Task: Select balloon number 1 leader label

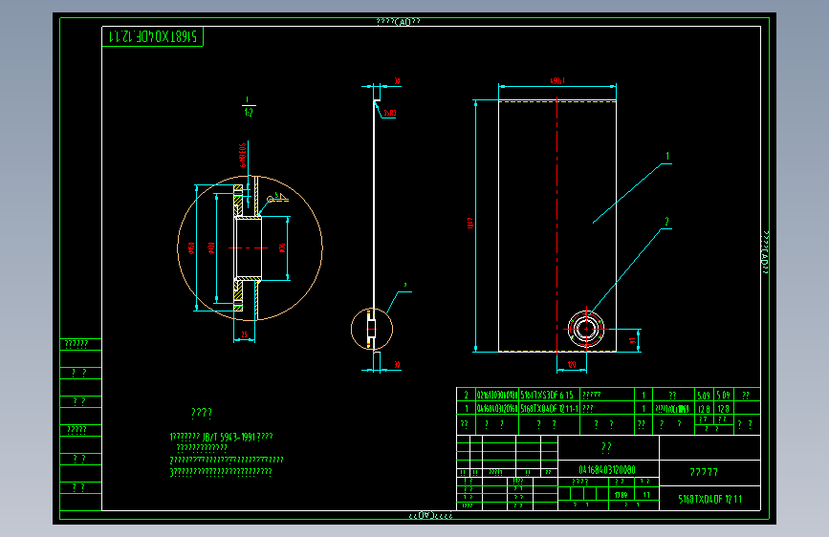Action: coord(667,156)
